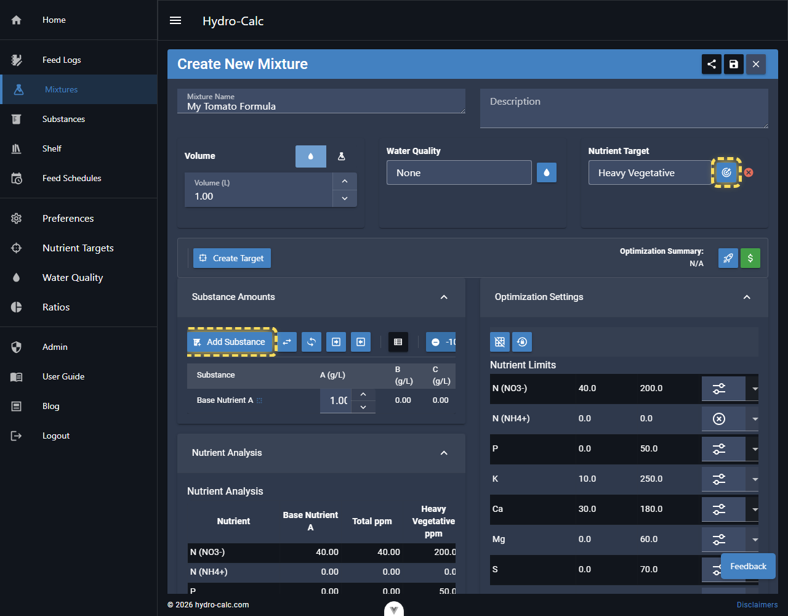Toggle Mg limit sliders button
788x616 pixels.
723,540
